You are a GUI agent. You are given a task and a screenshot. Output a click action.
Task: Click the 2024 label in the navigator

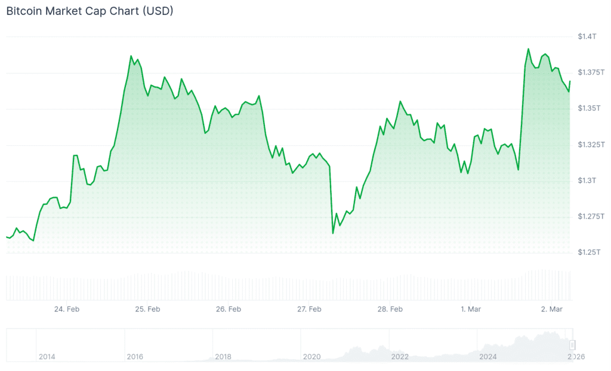pos(488,357)
